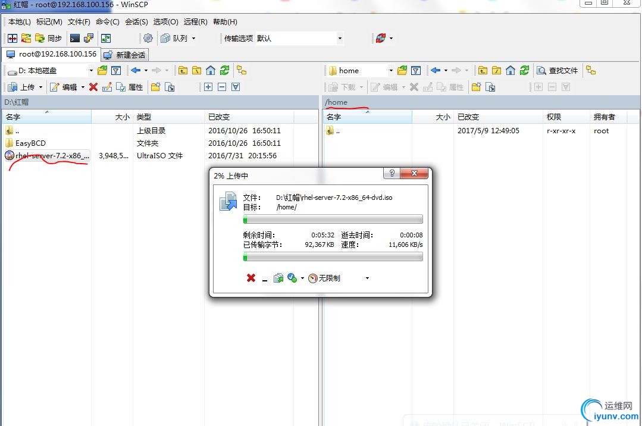Image resolution: width=642 pixels, height=426 pixels.
Task: Open the 本地(L) menu
Action: coord(19,21)
